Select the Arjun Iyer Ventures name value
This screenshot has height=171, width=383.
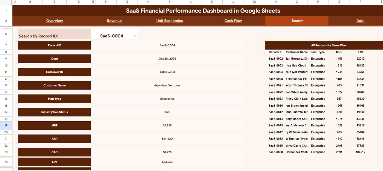[x=167, y=85]
